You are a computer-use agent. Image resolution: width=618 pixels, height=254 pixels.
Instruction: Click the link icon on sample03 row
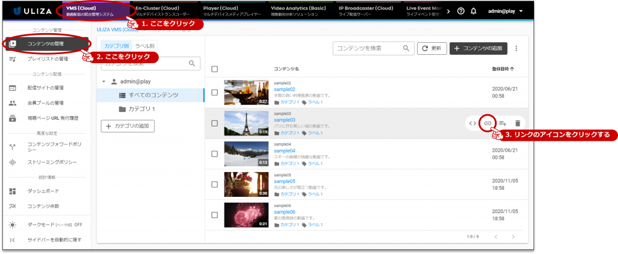tap(487, 123)
